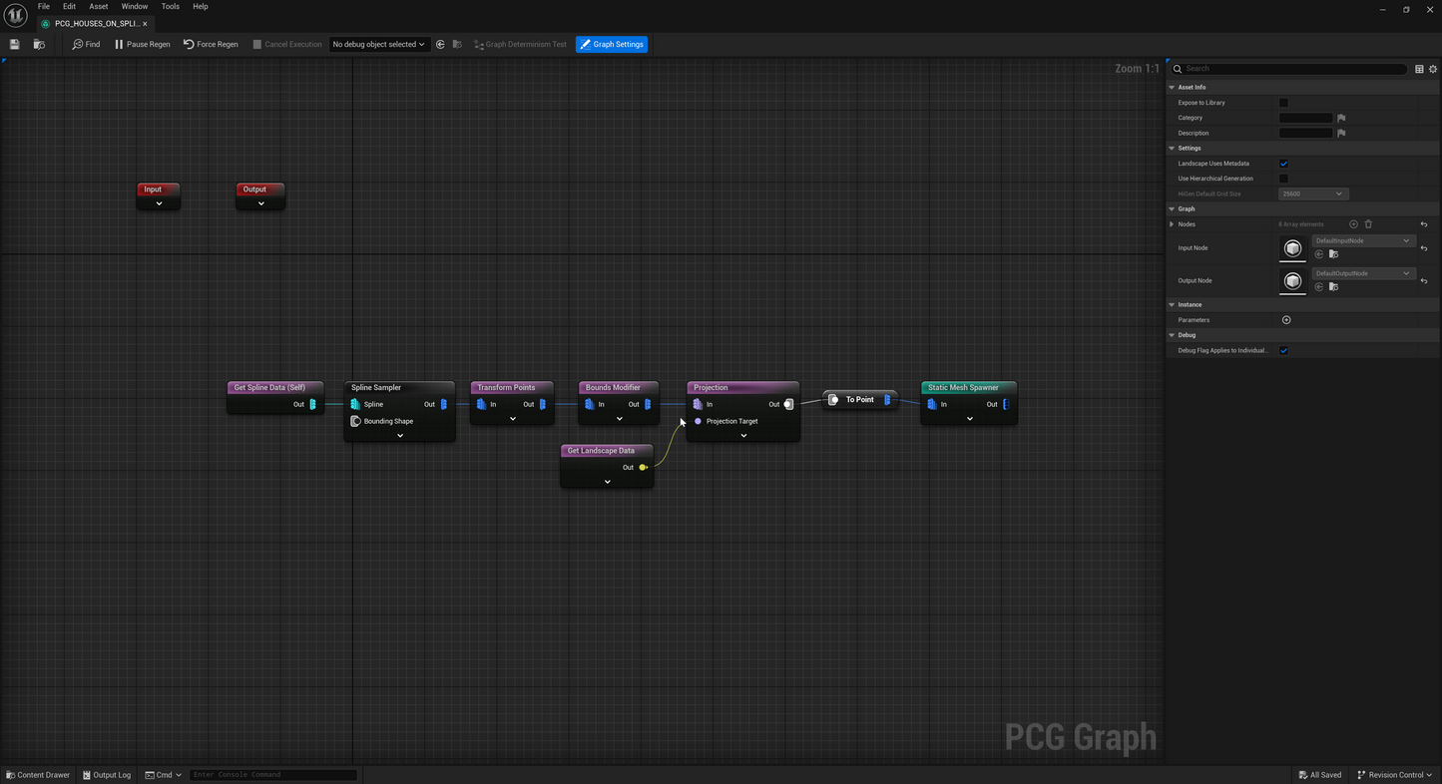
Task: Click the Transform Points In pin
Action: 481,404
